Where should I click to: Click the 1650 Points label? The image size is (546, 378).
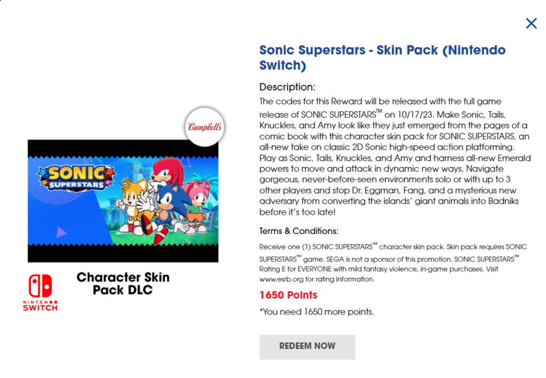(x=288, y=295)
